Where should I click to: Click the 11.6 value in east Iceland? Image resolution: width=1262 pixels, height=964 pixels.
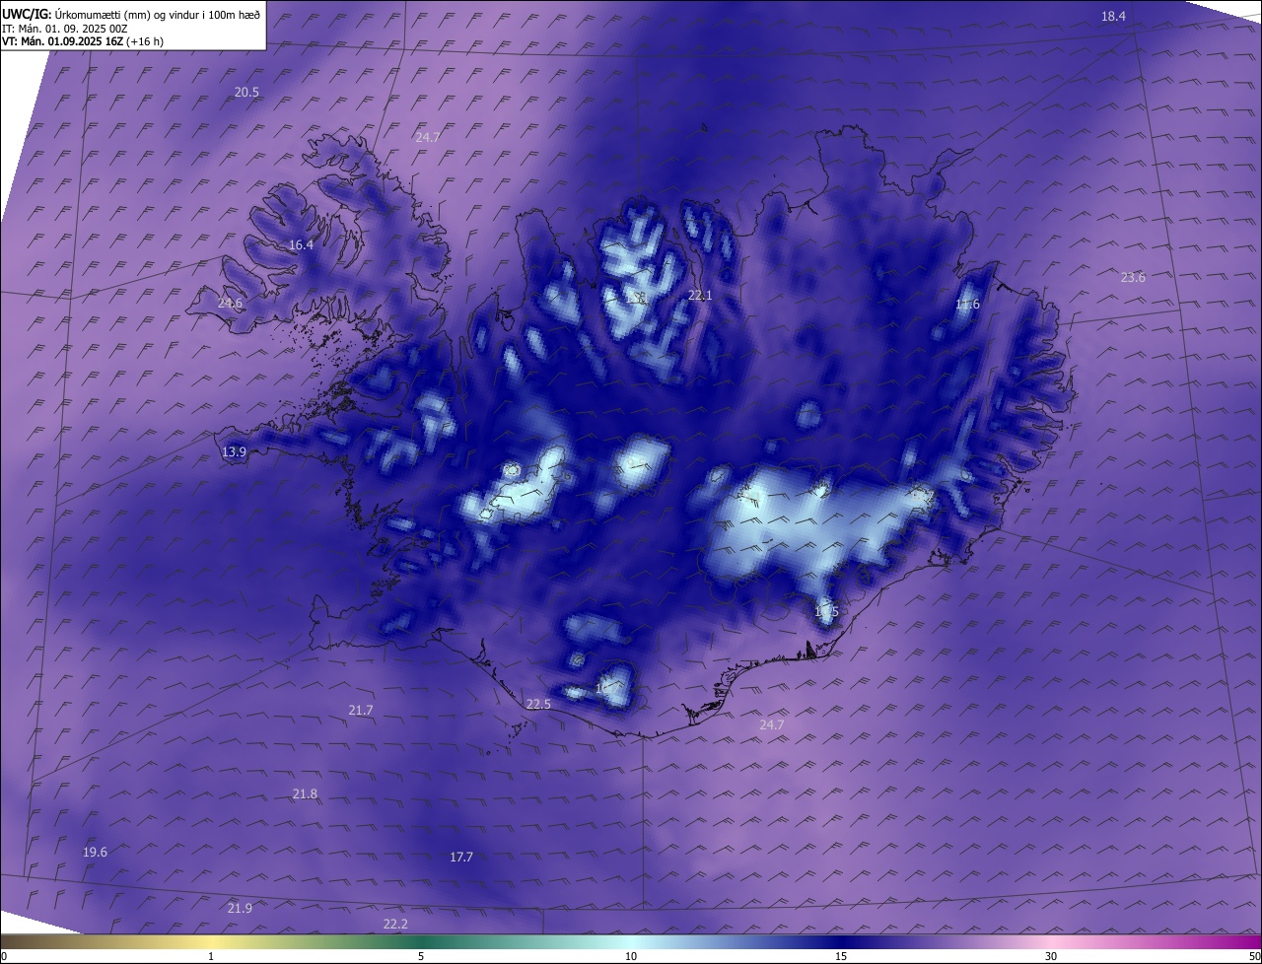pyautogui.click(x=968, y=305)
